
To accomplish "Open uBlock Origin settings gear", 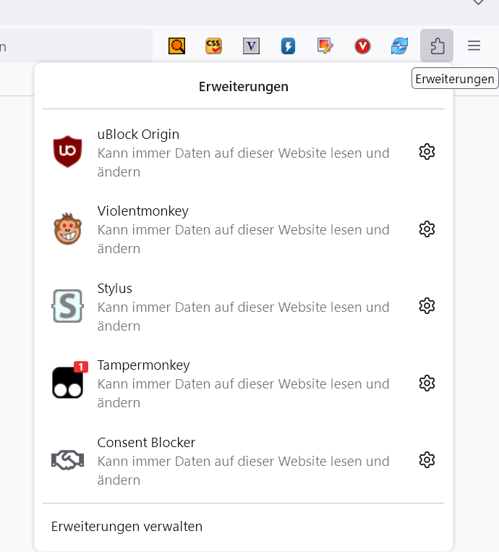I will tap(427, 152).
